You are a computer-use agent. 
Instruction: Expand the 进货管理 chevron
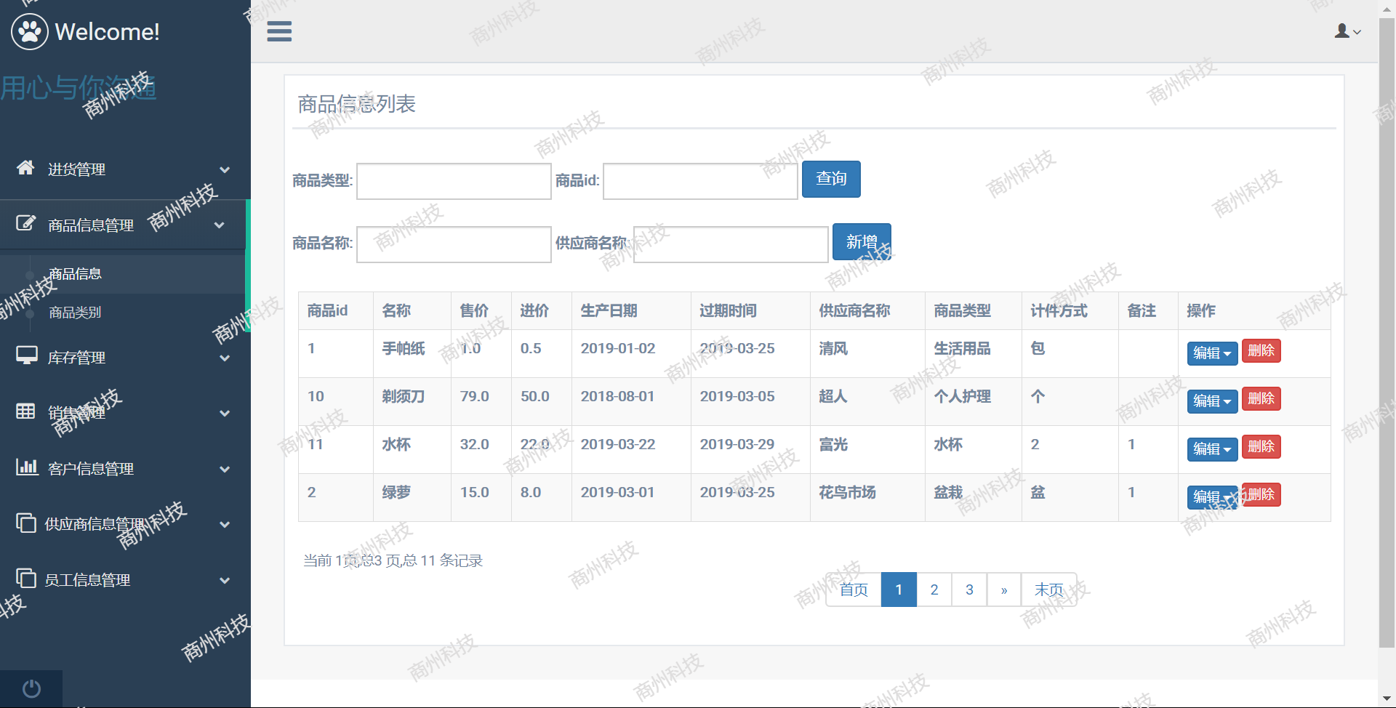[x=225, y=169]
